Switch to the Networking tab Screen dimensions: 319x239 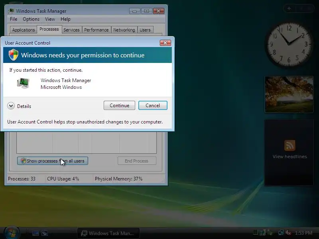(124, 30)
